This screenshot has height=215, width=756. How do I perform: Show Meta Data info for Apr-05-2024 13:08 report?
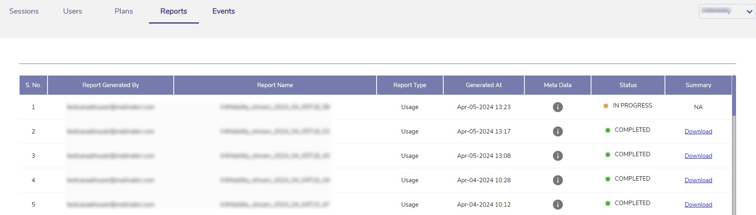[558, 156]
